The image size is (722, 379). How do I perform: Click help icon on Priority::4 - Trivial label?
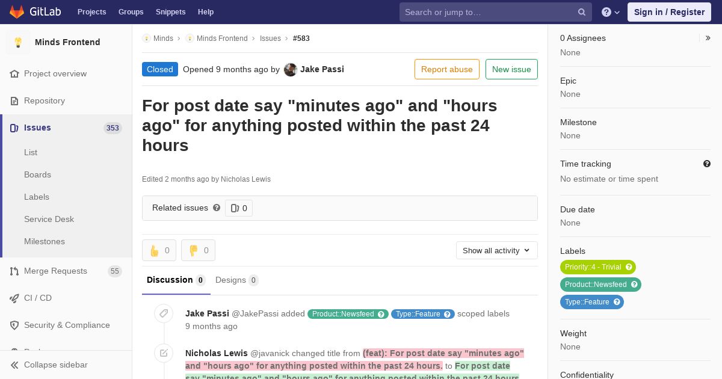[629, 267]
